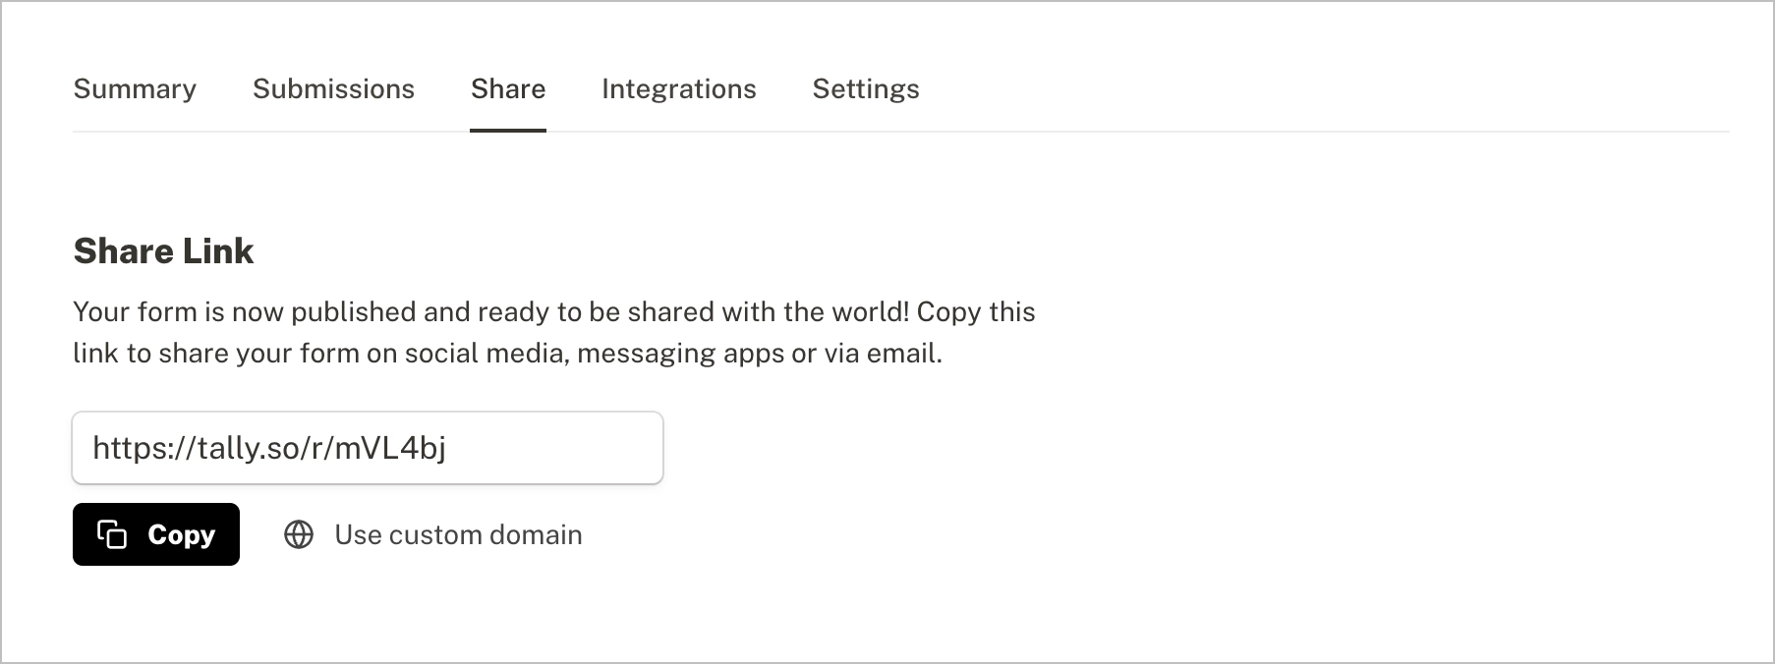Click the "mVL4bj" form ID in the URL
The image size is (1775, 664).
tap(390, 448)
